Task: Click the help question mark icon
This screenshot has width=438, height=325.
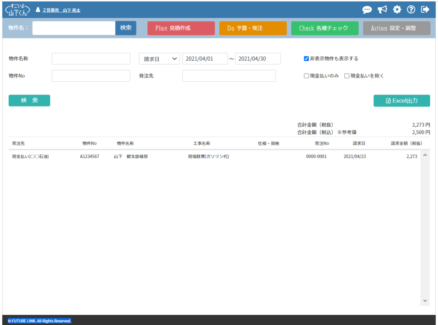Action: tap(411, 9)
